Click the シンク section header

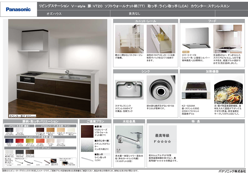tap(145, 72)
